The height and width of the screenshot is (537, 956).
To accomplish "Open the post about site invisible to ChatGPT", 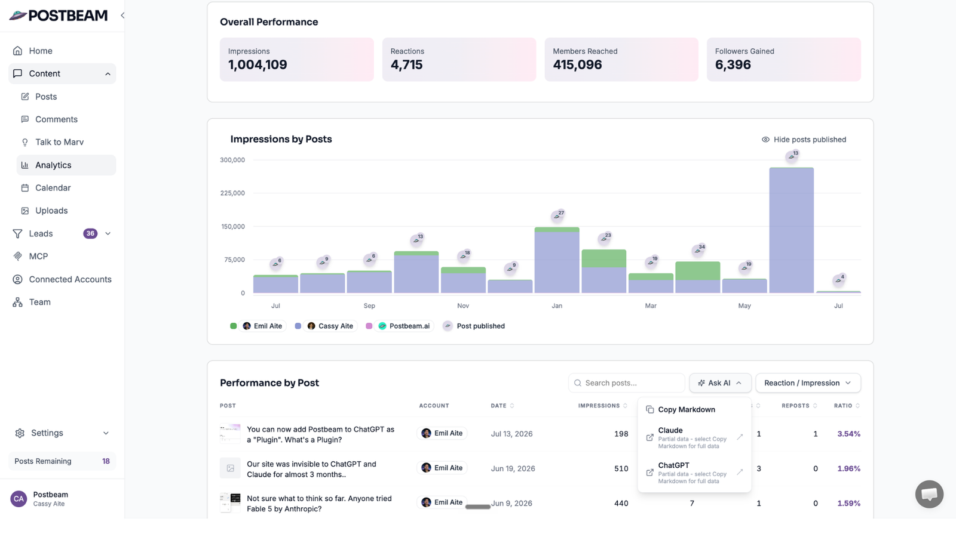I will (311, 469).
